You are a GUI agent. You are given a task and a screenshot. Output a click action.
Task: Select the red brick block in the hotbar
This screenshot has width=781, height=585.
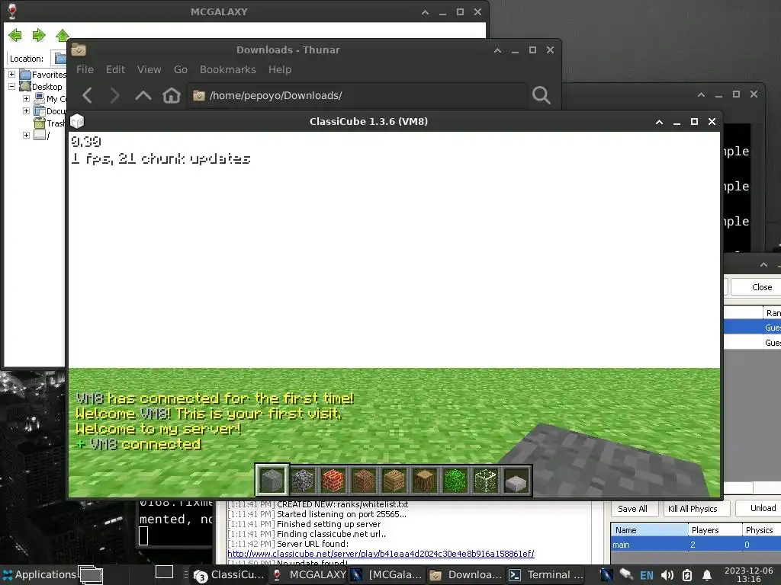[x=333, y=481]
